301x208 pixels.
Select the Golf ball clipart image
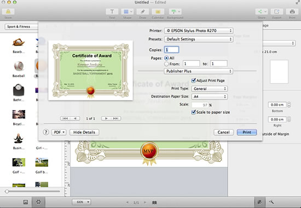click(42, 162)
